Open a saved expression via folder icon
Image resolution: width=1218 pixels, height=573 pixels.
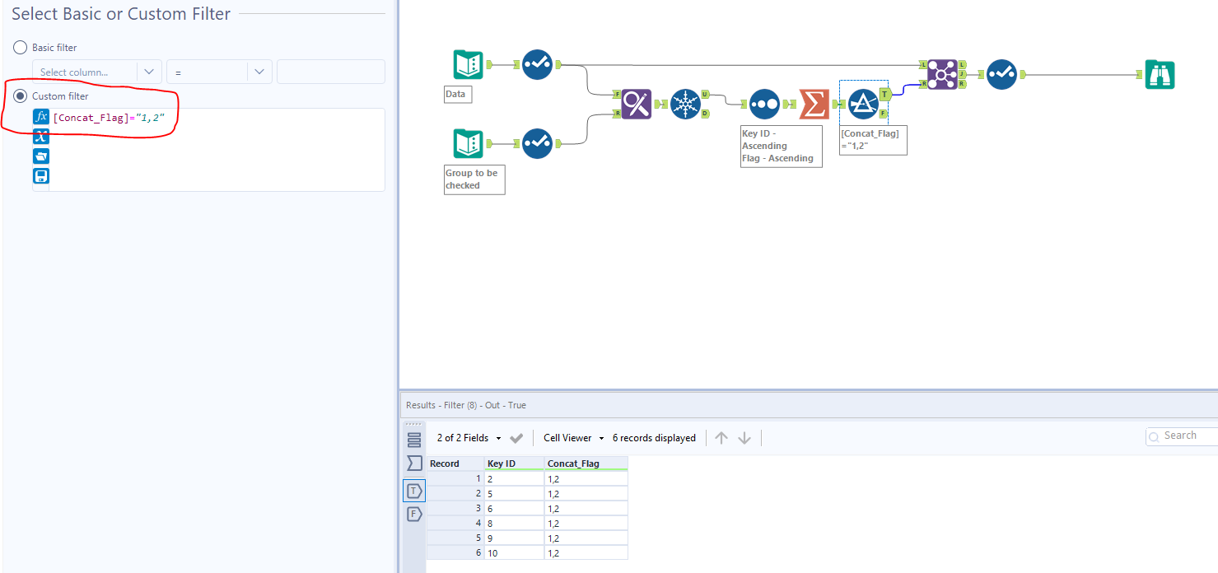(x=41, y=156)
